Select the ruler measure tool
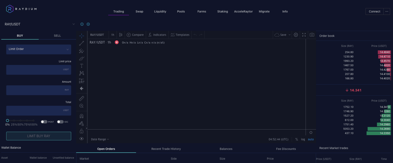Viewport: 393px width, 163px height. click(81, 98)
